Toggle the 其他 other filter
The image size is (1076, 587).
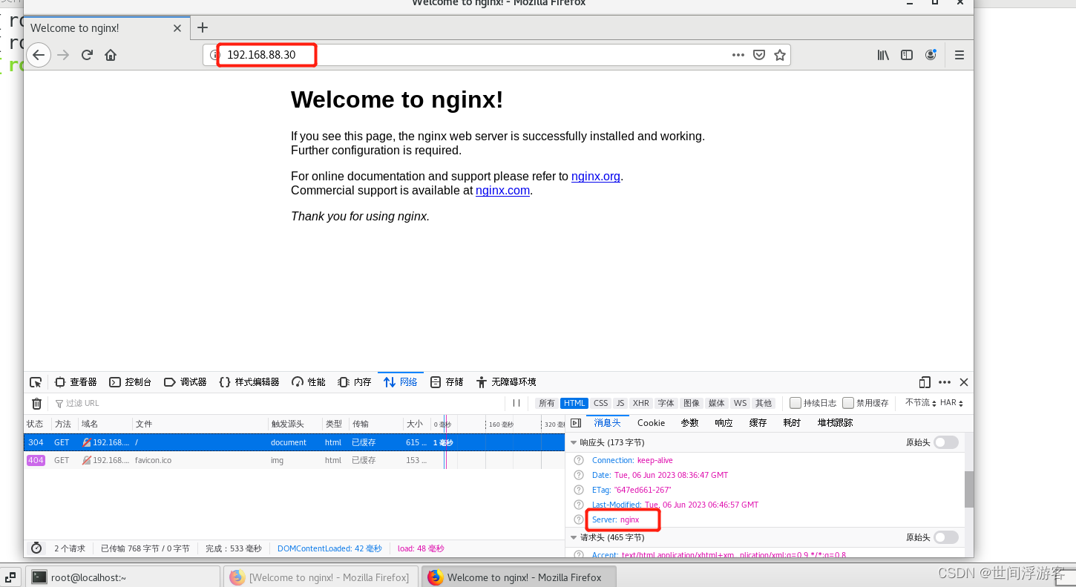pyautogui.click(x=764, y=404)
